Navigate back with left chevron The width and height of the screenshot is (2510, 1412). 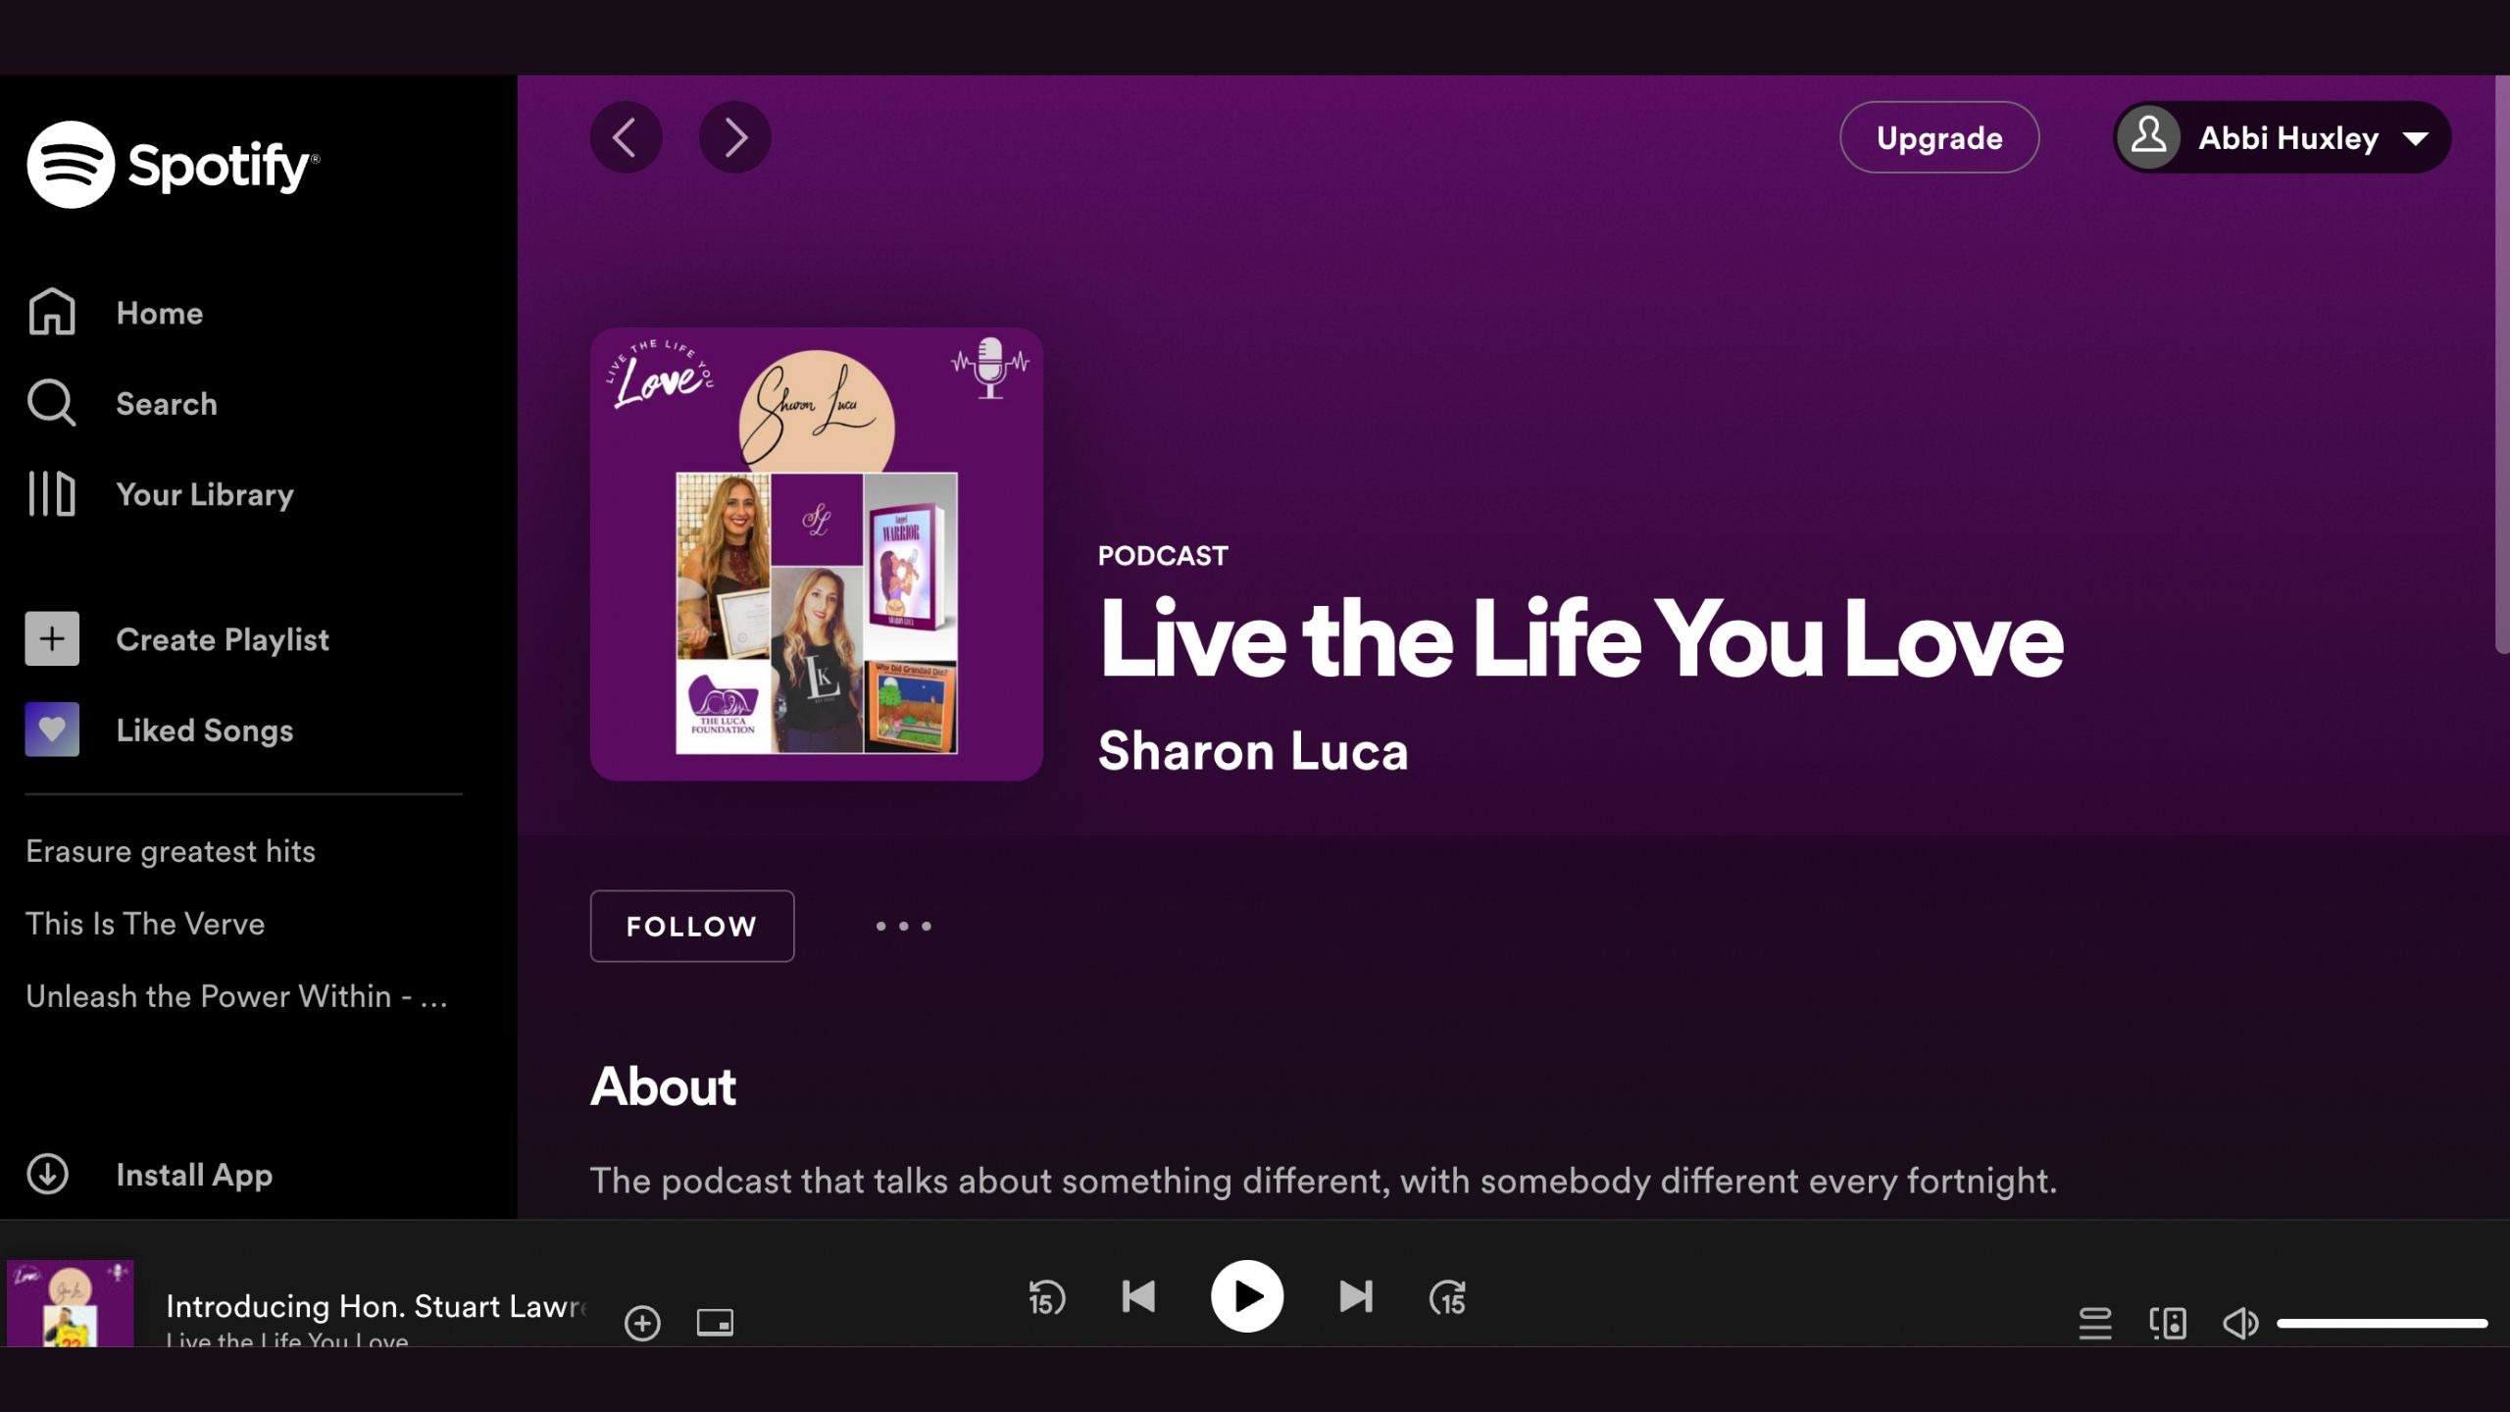(626, 137)
